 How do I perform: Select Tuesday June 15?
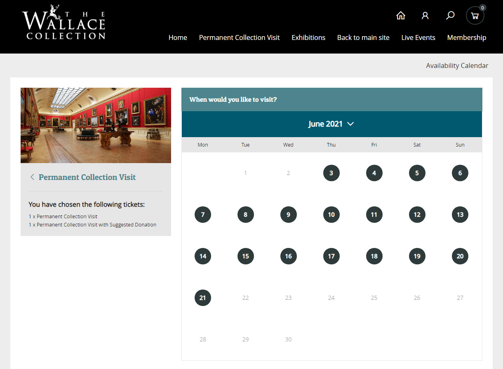246,256
